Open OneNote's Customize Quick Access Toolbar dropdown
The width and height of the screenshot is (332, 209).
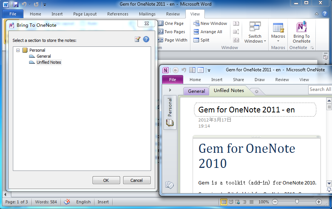pos(209,71)
